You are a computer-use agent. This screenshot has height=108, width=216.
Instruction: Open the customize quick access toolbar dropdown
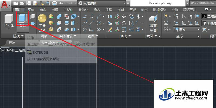click(x=128, y=3)
